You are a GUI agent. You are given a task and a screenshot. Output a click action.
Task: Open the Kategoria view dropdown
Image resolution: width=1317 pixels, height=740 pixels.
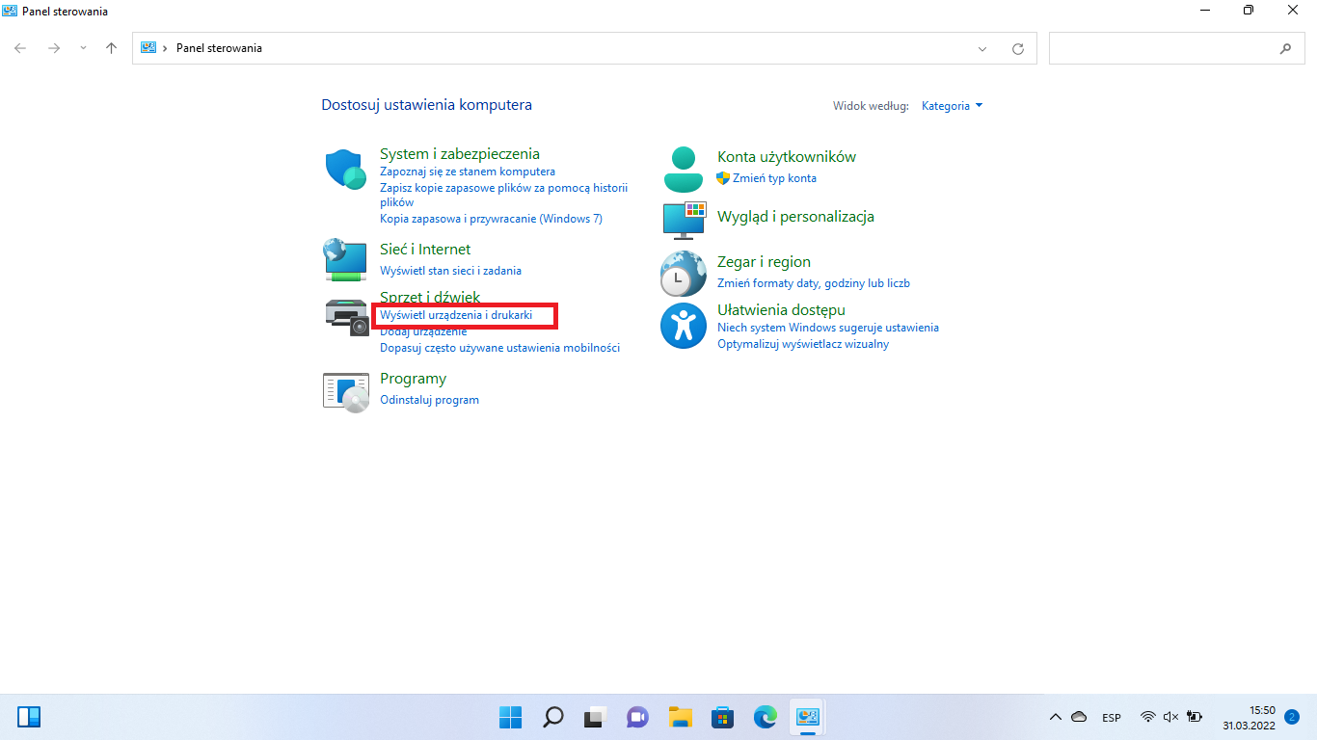952,106
